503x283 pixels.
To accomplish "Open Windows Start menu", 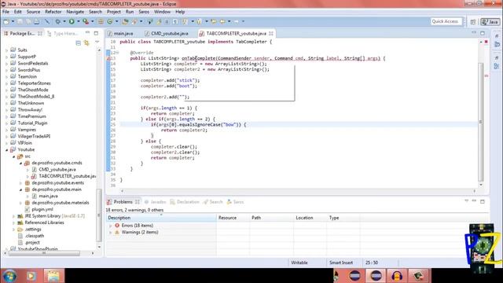I will click(9, 276).
